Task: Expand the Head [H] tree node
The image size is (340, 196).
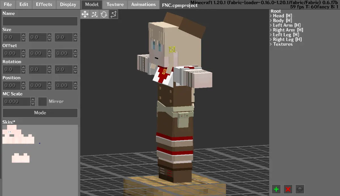Action: pyautogui.click(x=271, y=16)
